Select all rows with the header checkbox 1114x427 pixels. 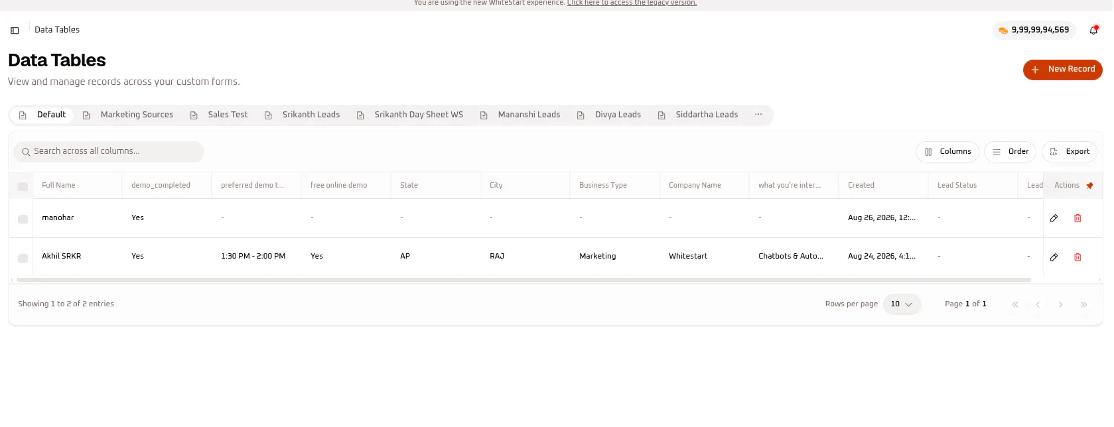pyautogui.click(x=23, y=186)
